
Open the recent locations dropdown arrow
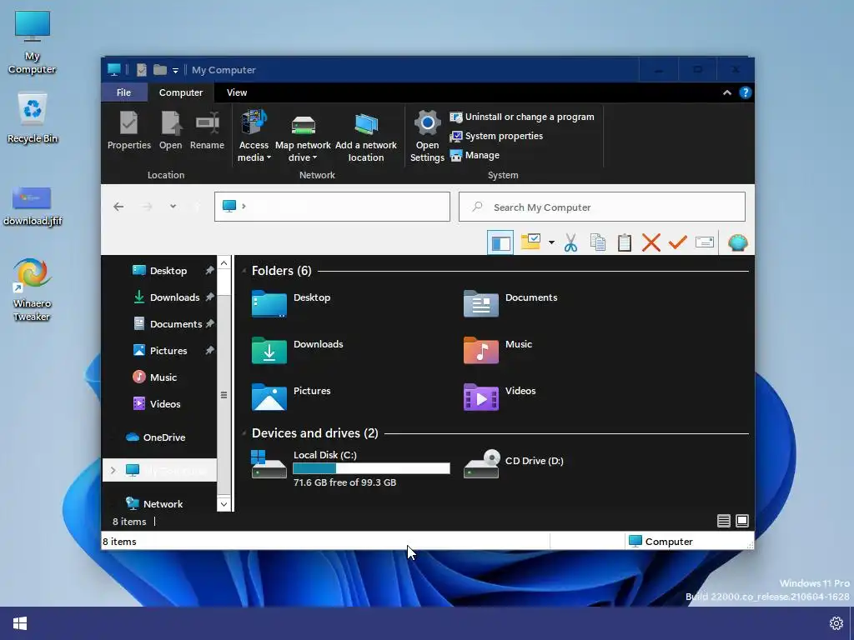click(x=173, y=207)
